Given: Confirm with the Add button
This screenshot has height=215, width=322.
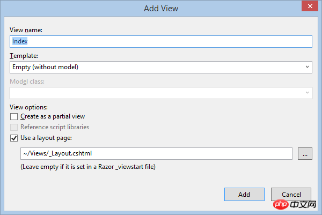Looking at the screenshot, I should 244,194.
